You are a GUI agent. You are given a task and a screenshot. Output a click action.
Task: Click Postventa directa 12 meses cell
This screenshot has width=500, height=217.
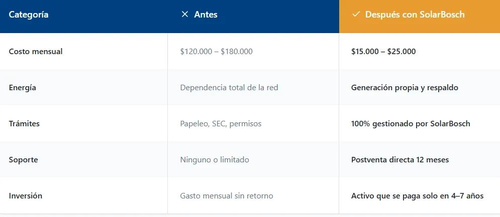click(x=400, y=159)
